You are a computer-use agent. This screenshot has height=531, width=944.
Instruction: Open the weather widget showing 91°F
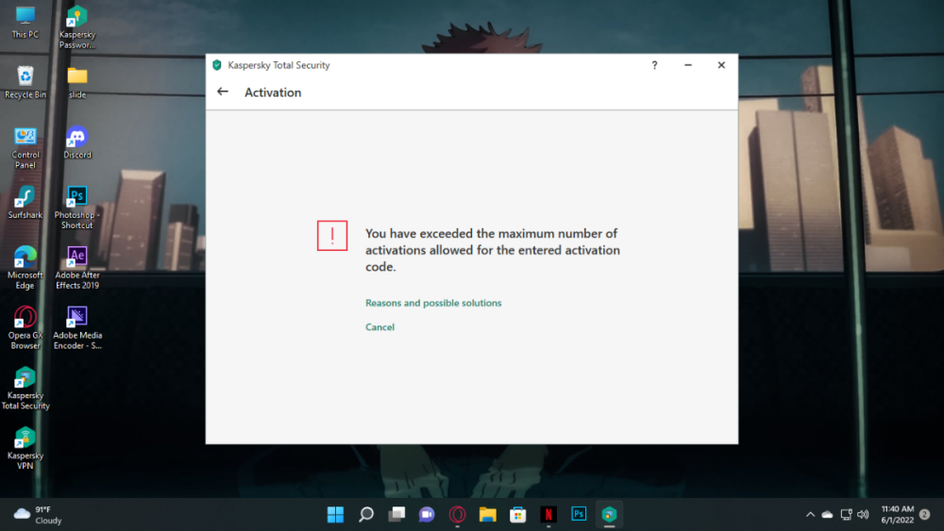(38, 514)
